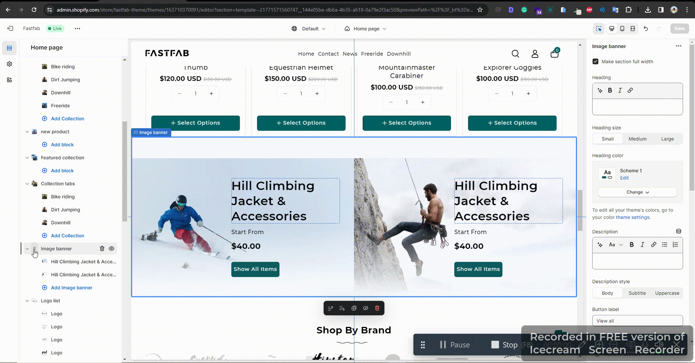Apply italic in Heading editor
Viewport: 695px width, 363px height.
pos(620,90)
